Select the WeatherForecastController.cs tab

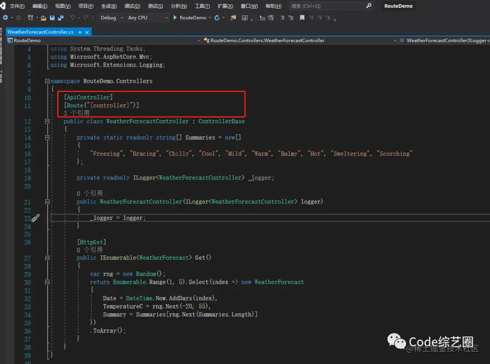coord(41,32)
